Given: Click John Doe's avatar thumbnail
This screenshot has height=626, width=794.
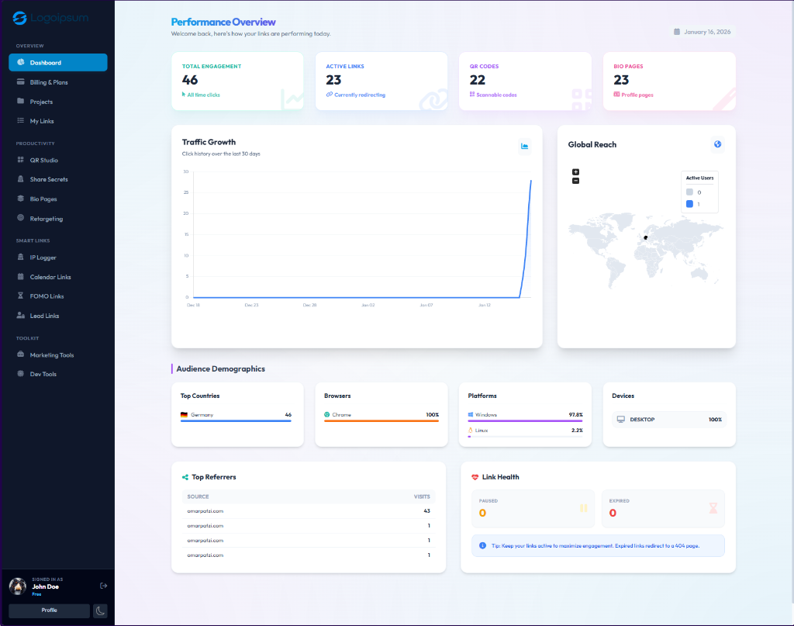Looking at the screenshot, I should click(17, 586).
